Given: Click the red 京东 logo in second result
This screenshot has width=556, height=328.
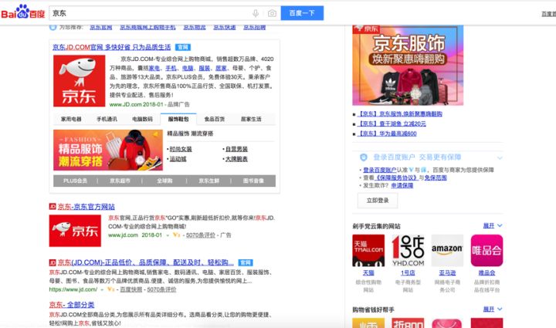Looking at the screenshot, I should (x=75, y=231).
